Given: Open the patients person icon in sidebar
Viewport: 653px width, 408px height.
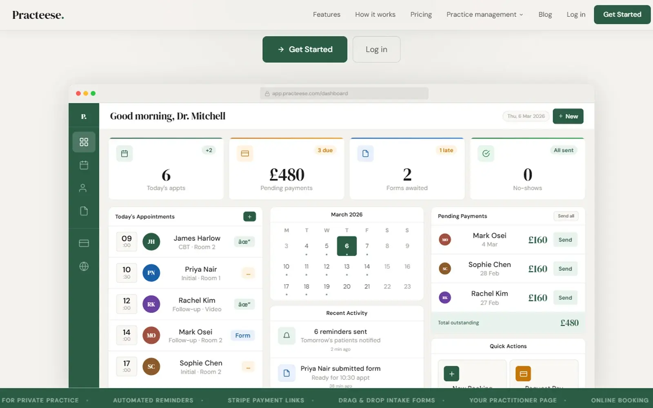Looking at the screenshot, I should click(x=83, y=188).
